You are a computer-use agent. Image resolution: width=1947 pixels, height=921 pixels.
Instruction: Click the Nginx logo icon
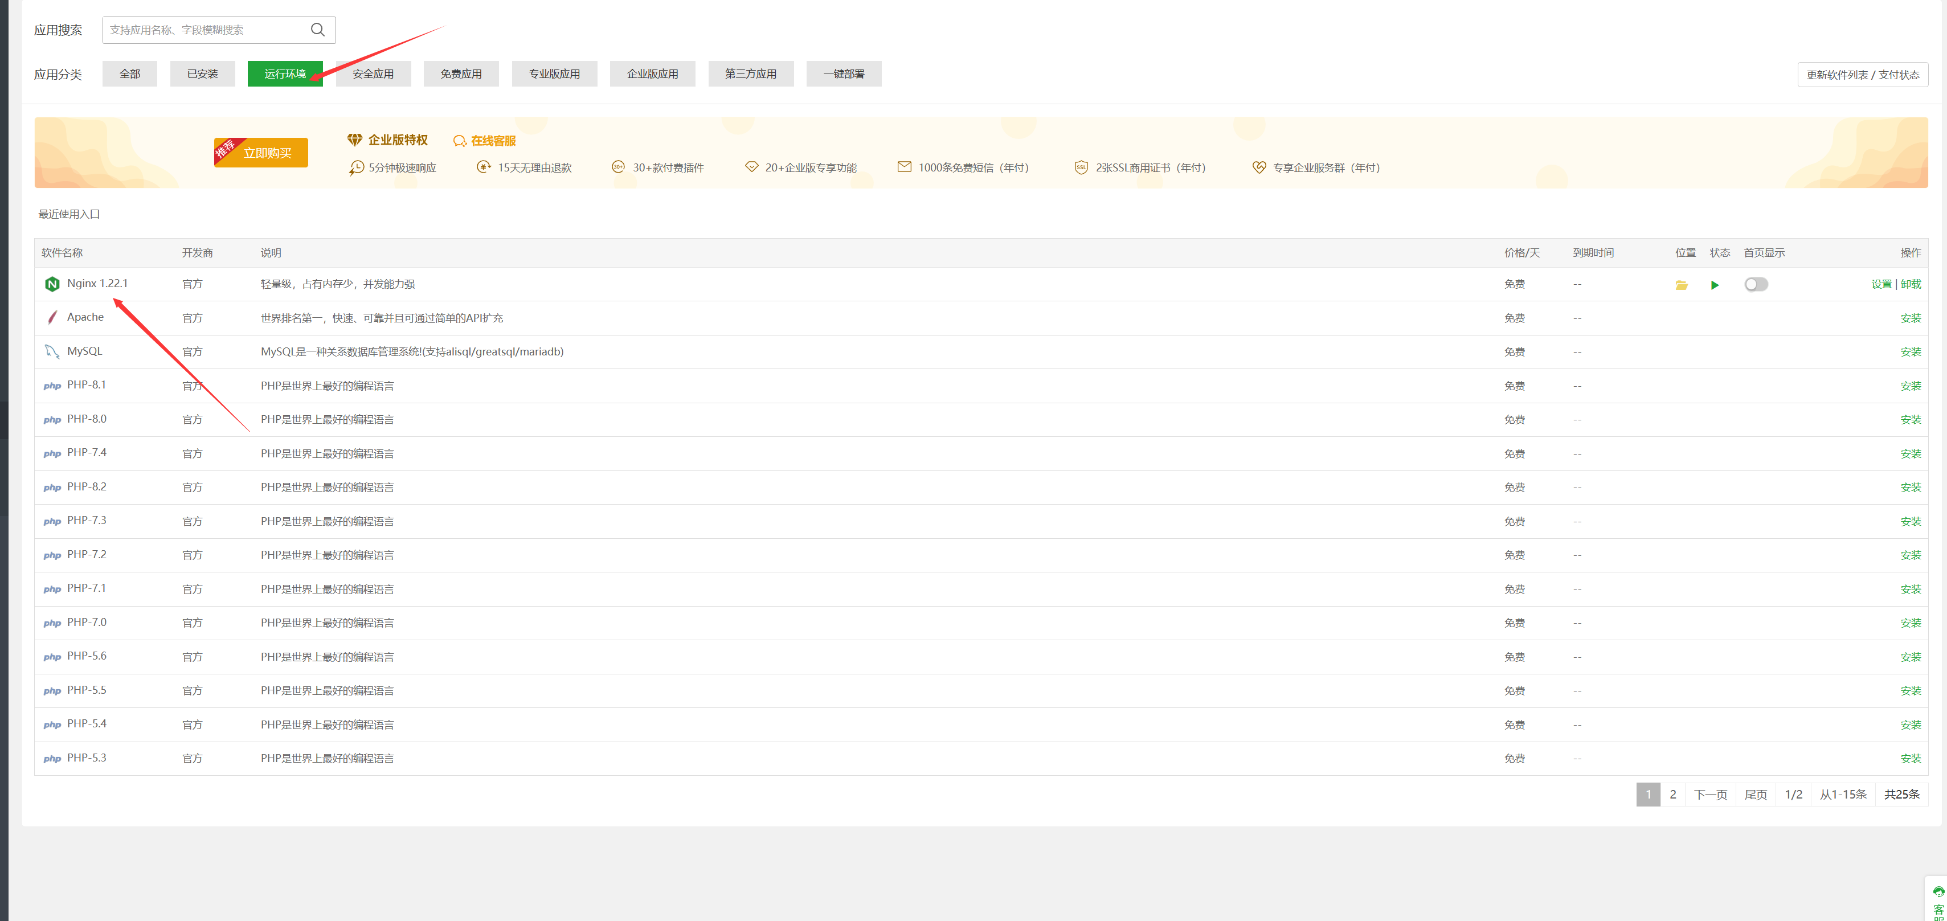click(x=52, y=284)
